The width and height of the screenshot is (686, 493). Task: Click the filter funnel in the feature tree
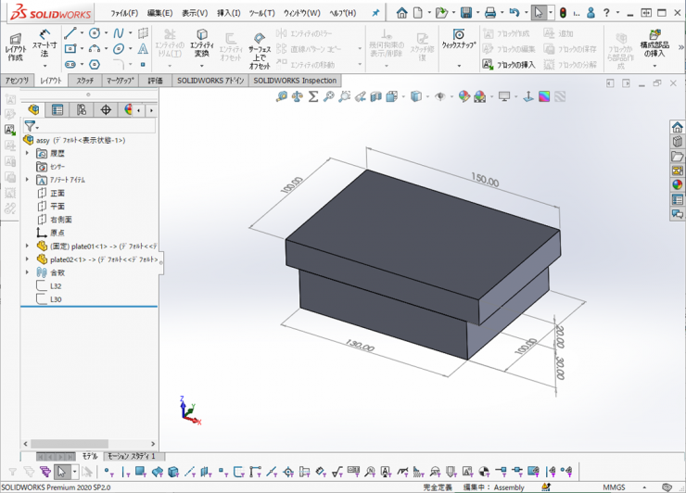tap(30, 126)
